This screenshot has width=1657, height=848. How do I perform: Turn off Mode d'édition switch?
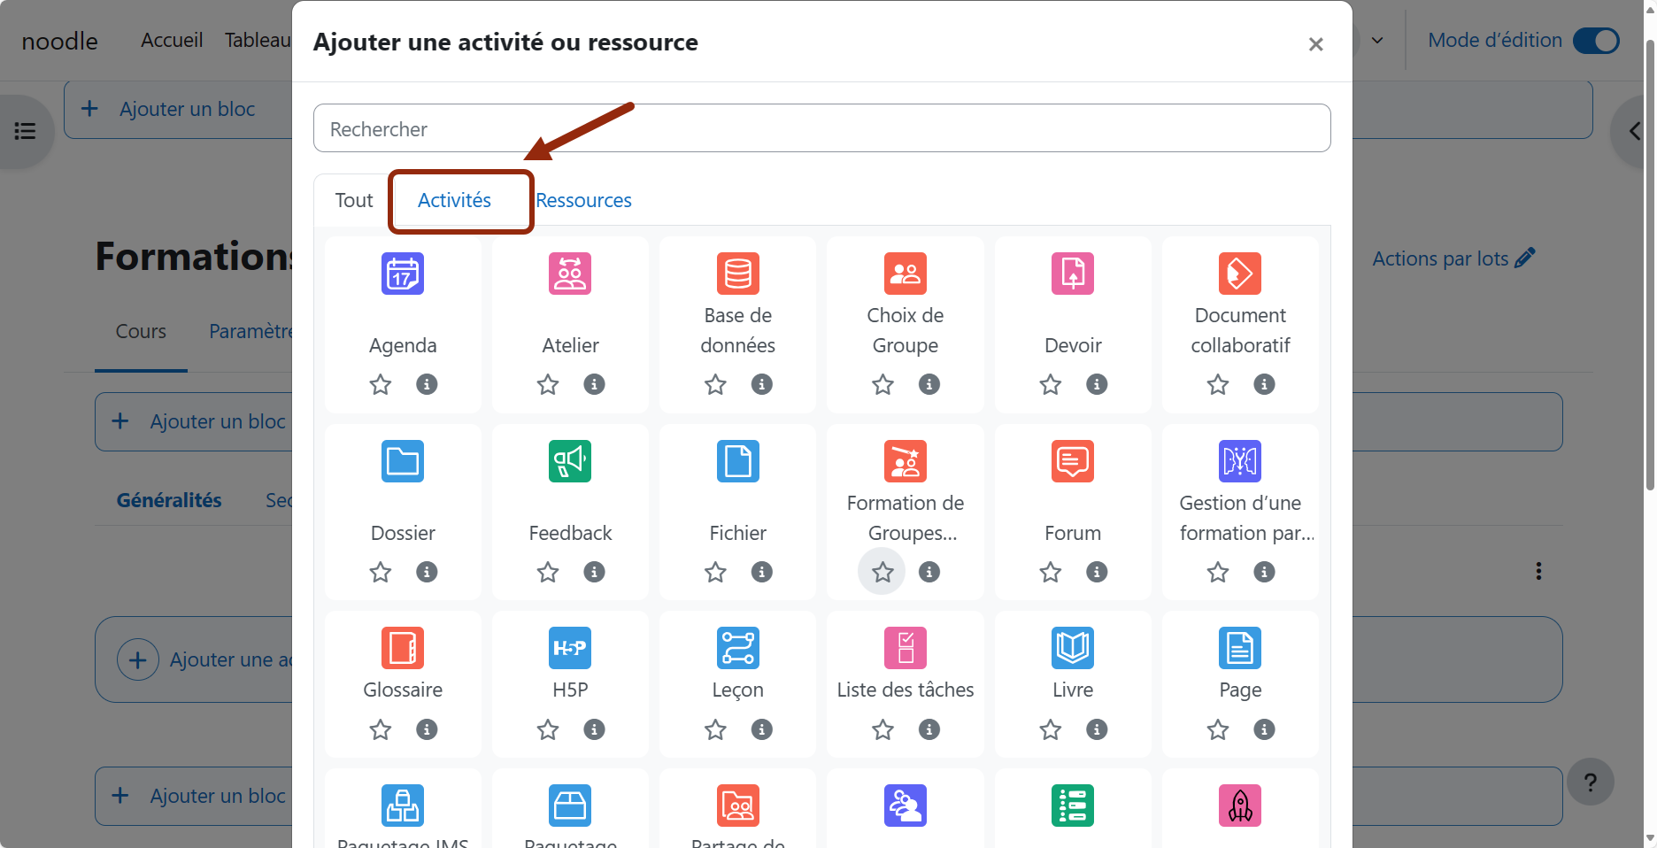(1596, 41)
